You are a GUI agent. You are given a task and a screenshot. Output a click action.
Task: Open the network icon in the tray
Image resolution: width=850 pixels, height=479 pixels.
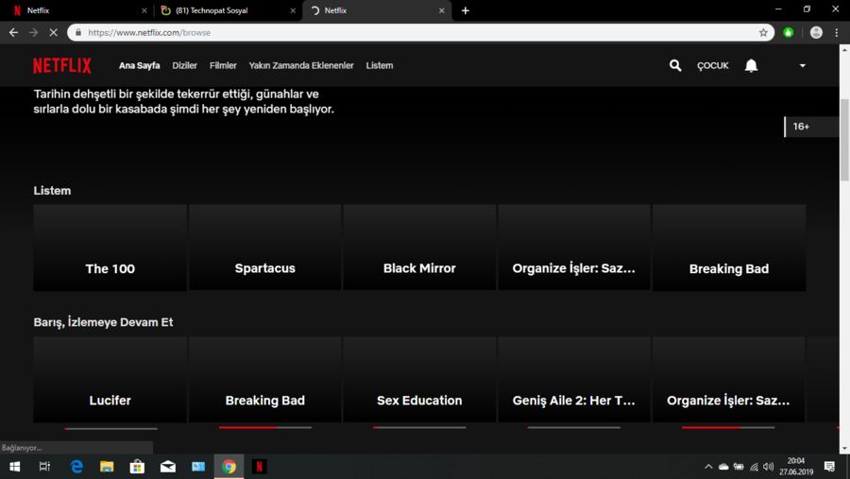(x=754, y=467)
